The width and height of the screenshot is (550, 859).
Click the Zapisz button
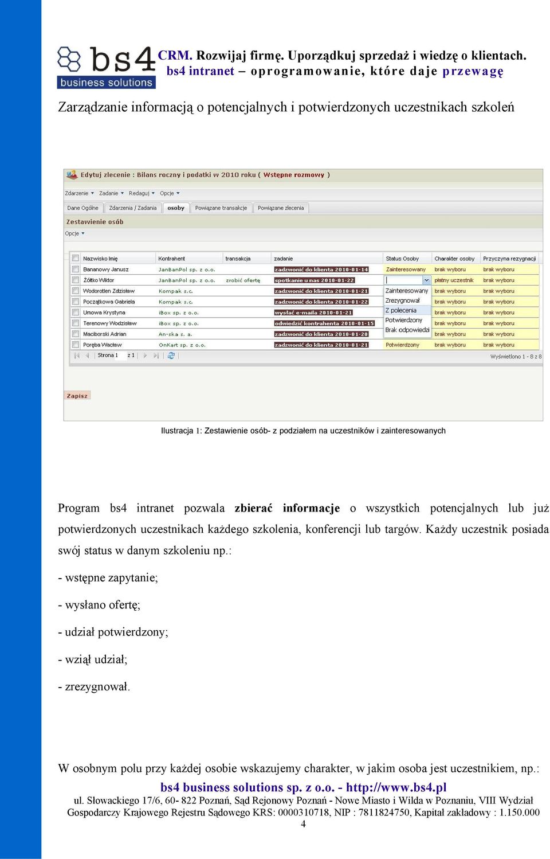pyautogui.click(x=77, y=396)
